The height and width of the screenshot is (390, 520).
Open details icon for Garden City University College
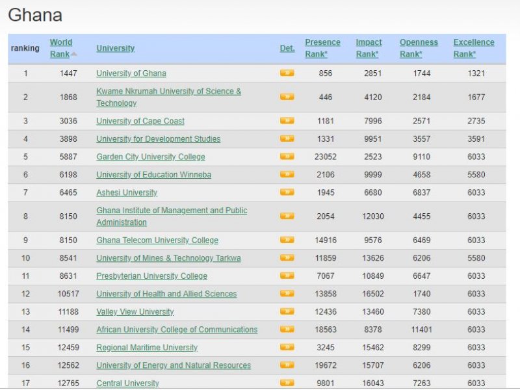(287, 157)
